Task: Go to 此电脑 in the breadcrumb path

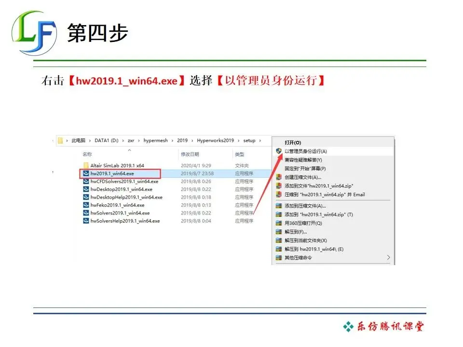Action: (78, 140)
